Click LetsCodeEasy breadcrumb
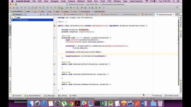The height and width of the screenshot is (107, 191). click(16, 11)
